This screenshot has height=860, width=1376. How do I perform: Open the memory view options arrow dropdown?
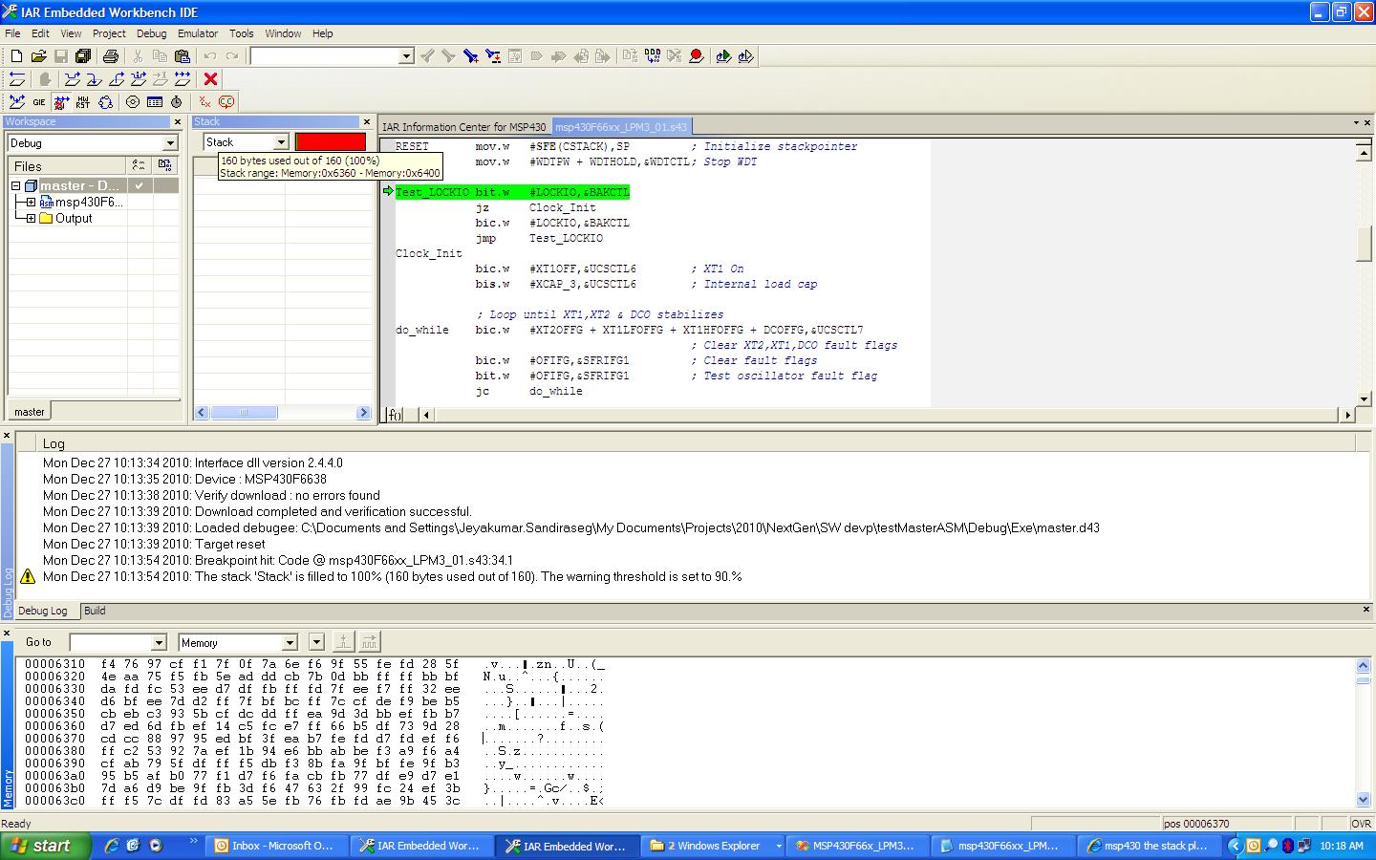point(316,642)
